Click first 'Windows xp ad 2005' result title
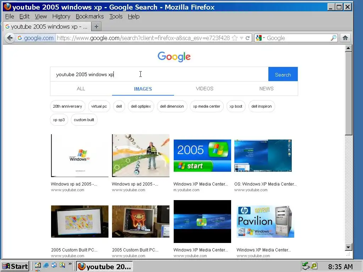 (x=74, y=184)
